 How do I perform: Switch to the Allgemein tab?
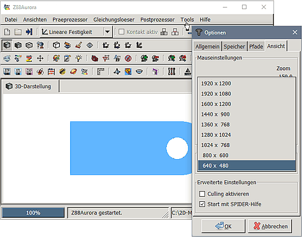point(207,47)
